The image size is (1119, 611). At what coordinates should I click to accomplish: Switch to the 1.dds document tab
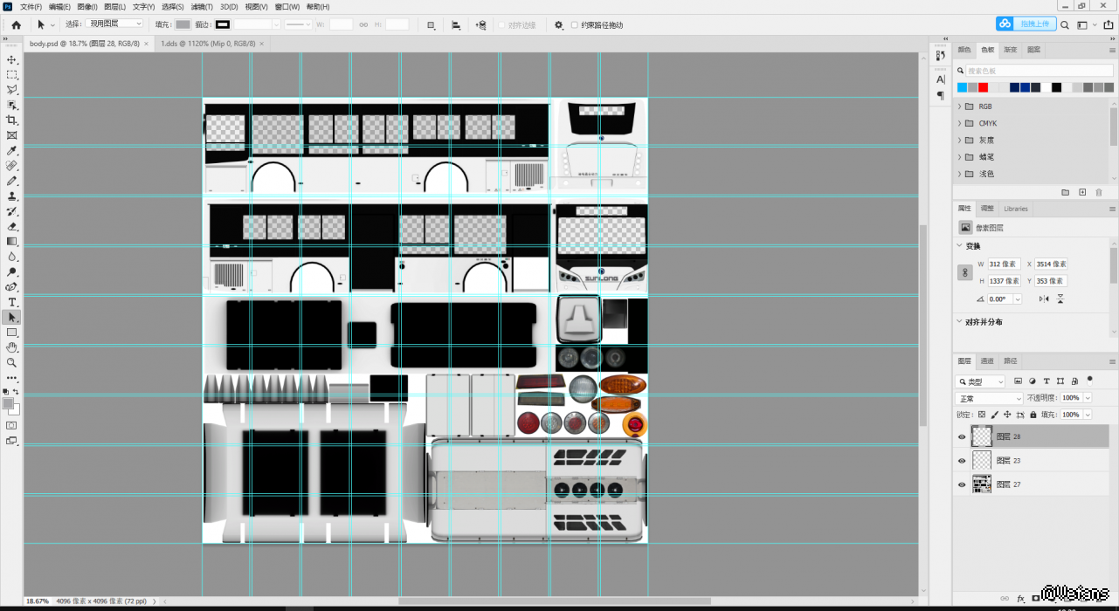click(208, 43)
